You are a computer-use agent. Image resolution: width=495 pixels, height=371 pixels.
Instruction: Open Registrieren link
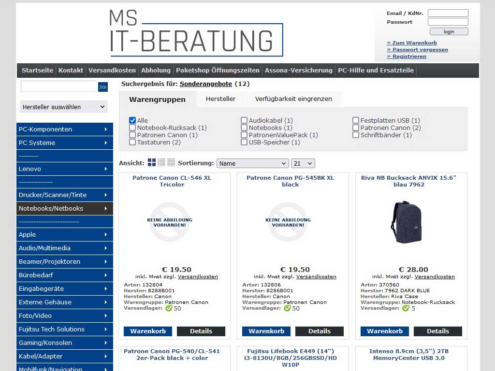pos(407,56)
